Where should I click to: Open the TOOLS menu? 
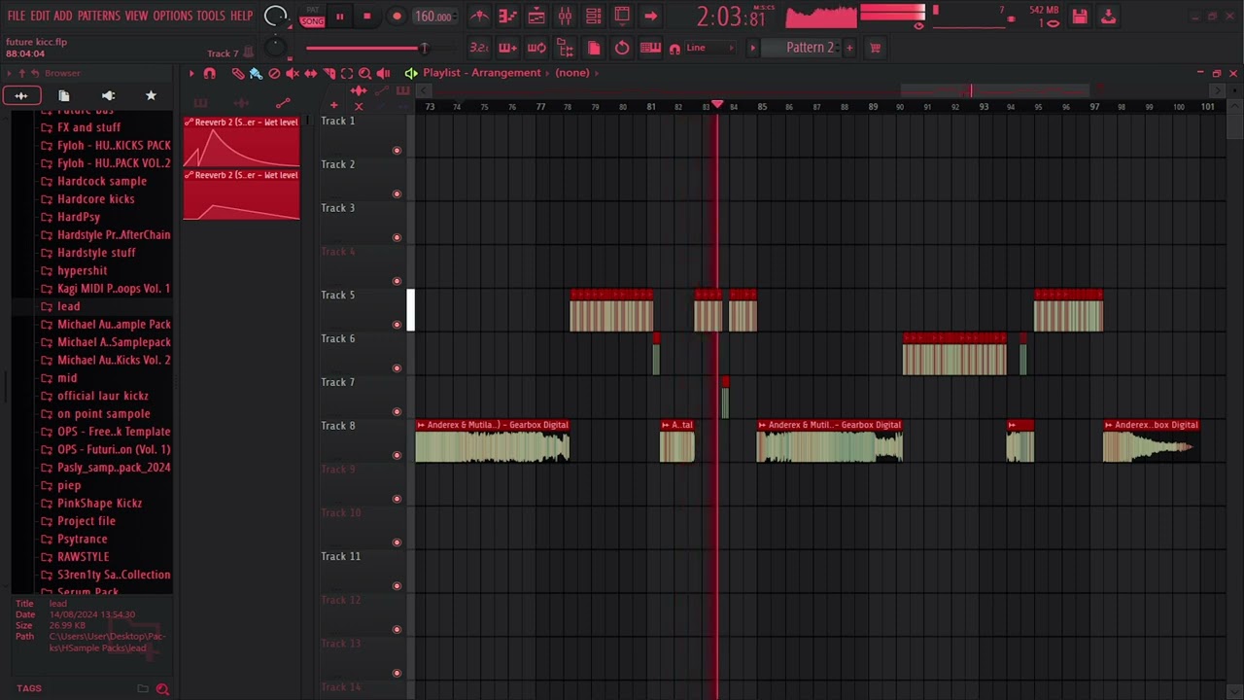coord(211,16)
